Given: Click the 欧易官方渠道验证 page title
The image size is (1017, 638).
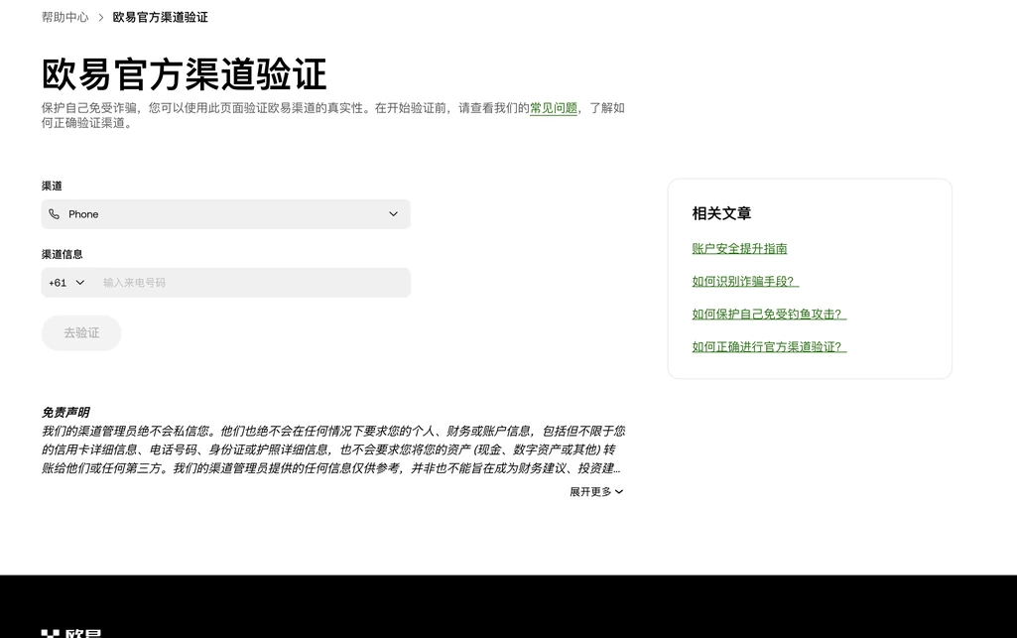Looking at the screenshot, I should click(x=185, y=73).
